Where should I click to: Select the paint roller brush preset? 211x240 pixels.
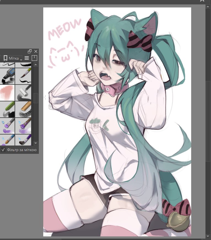(x=23, y=93)
